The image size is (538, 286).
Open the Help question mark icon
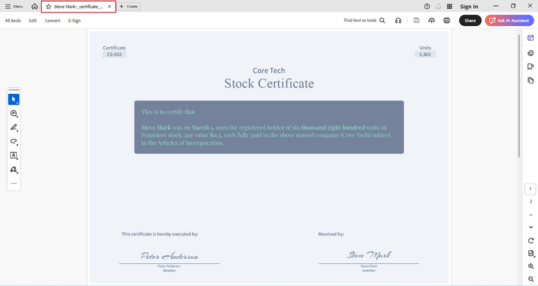pyautogui.click(x=427, y=6)
